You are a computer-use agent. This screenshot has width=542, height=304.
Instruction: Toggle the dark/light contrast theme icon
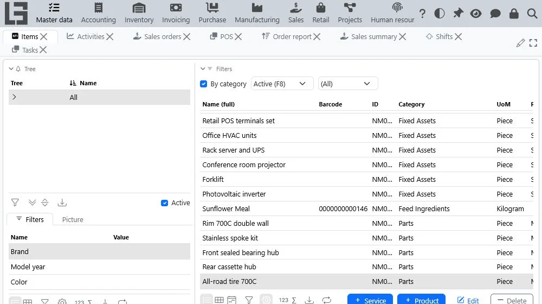pyautogui.click(x=440, y=14)
